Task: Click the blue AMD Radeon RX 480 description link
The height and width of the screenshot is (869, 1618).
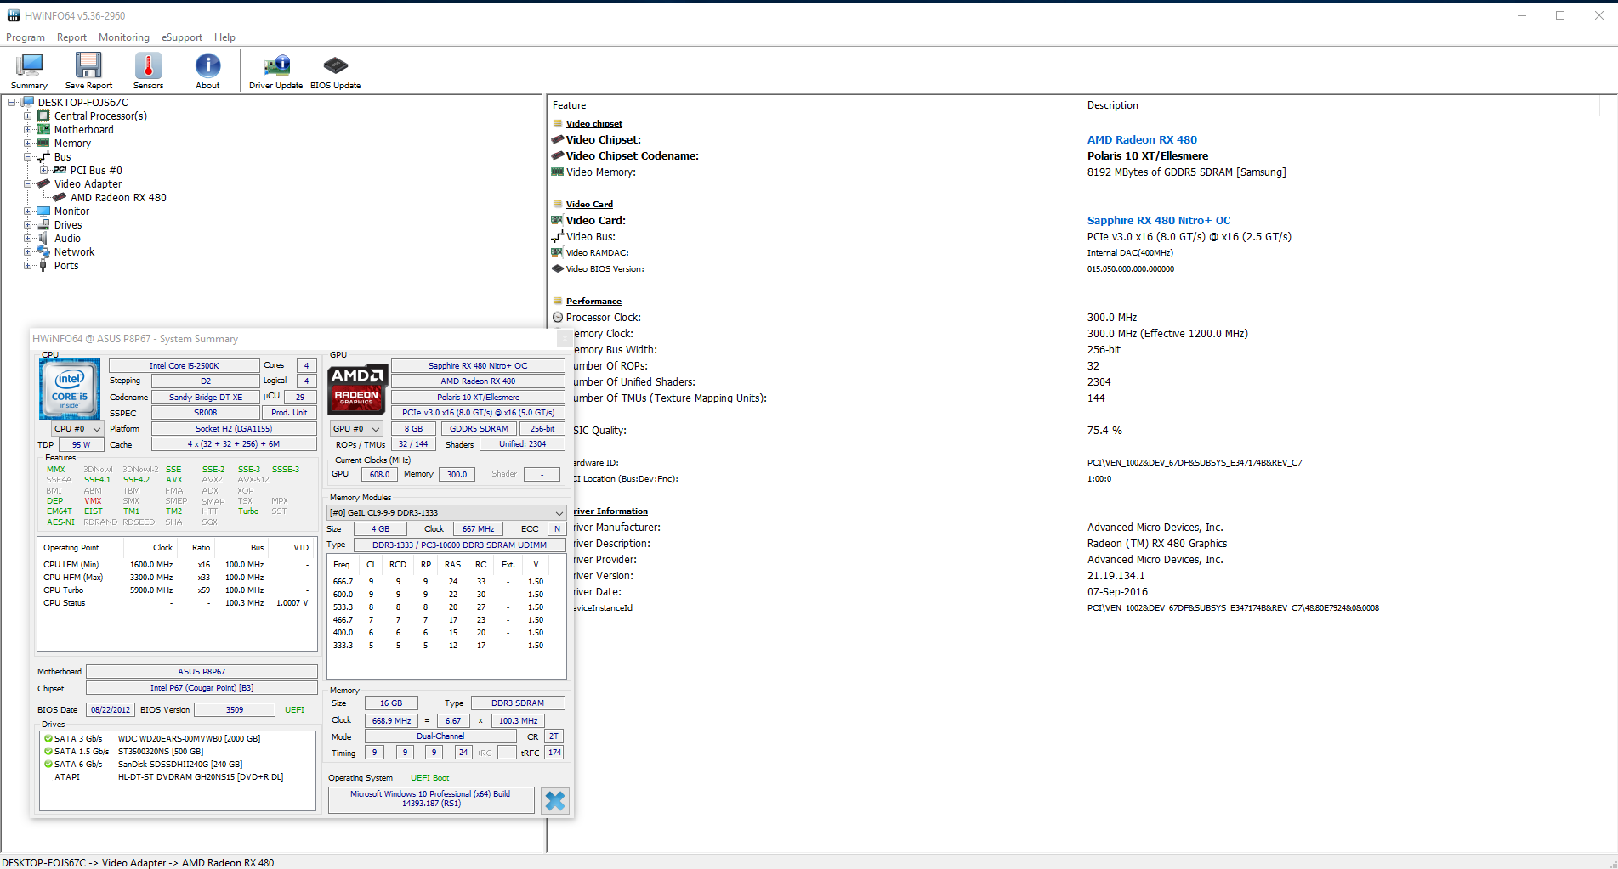Action: click(1142, 140)
